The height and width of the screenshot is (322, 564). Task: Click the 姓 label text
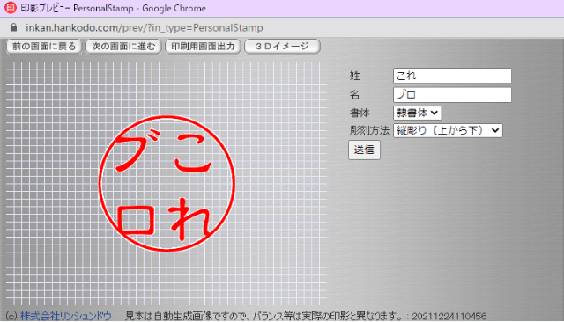[x=354, y=76]
